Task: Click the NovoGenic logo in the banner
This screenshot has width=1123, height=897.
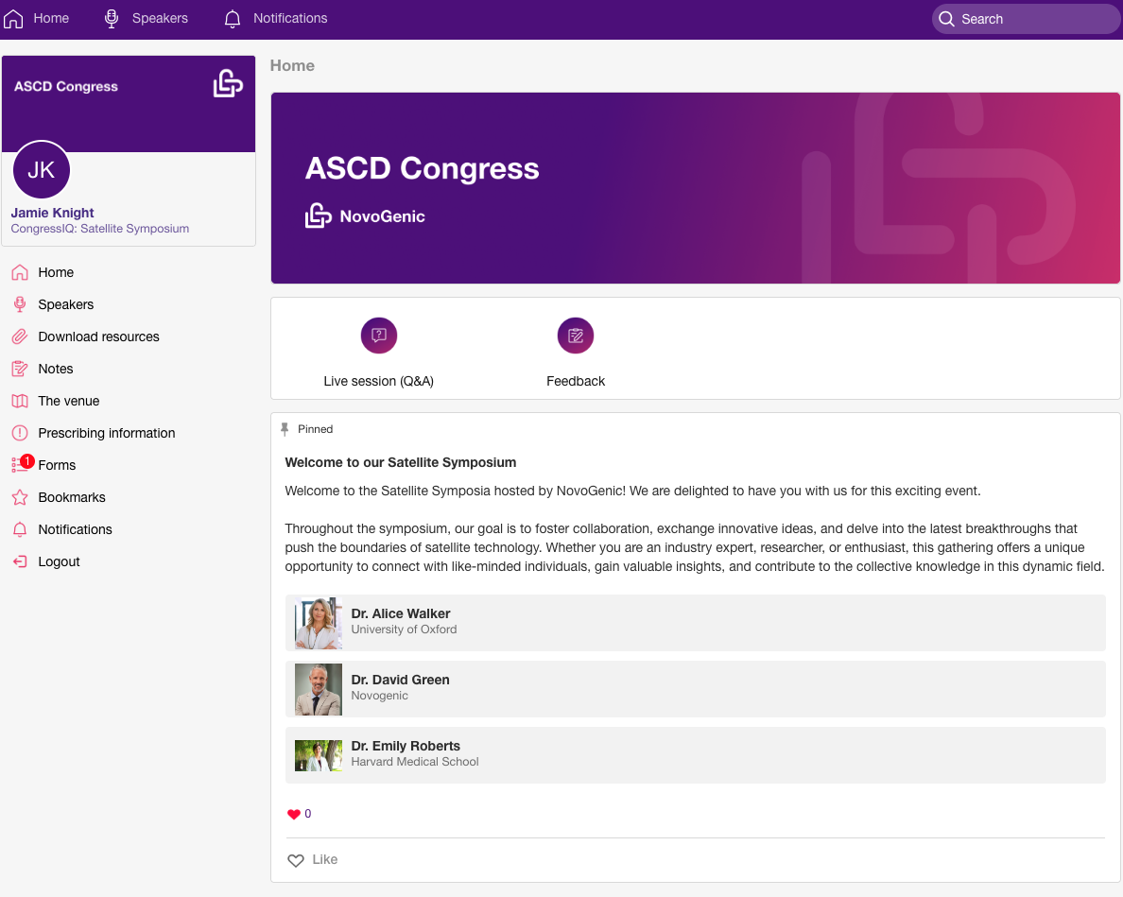Action: click(x=318, y=216)
